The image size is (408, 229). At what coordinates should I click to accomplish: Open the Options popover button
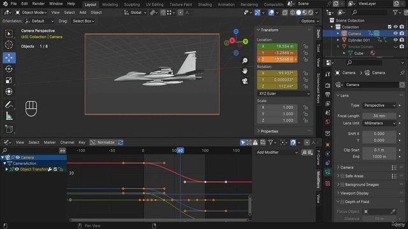[310, 21]
